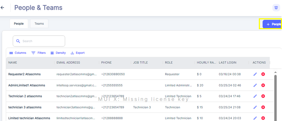Click the back arrow icon
The height and width of the screenshot is (121, 282).
pyautogui.click(x=2, y=8)
